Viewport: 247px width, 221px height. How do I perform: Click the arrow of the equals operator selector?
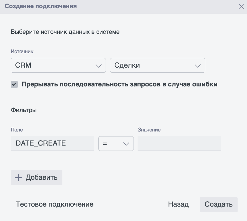click(x=126, y=144)
